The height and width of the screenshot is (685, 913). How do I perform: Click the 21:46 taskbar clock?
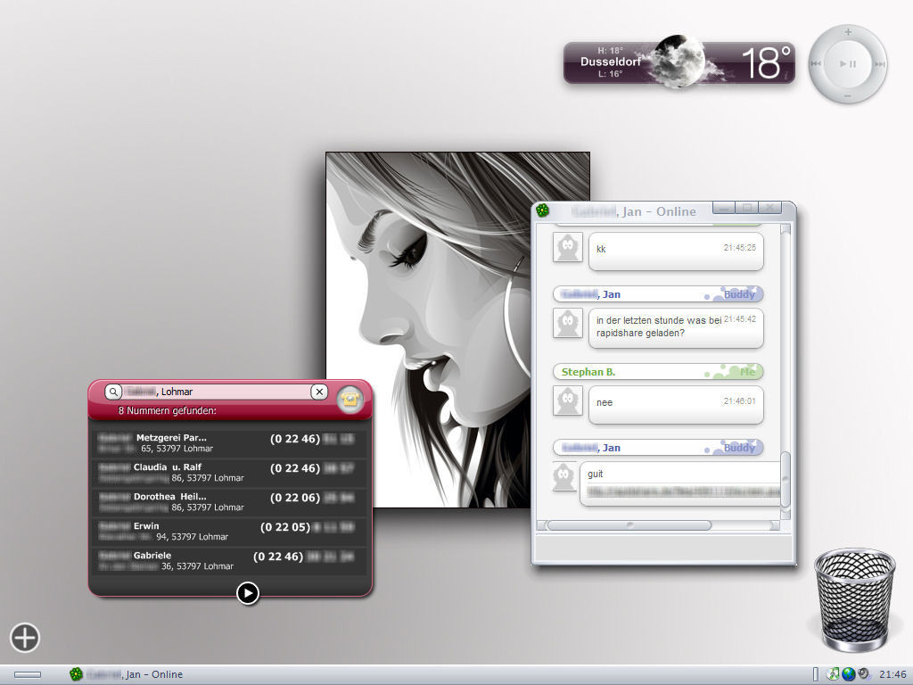tap(892, 674)
